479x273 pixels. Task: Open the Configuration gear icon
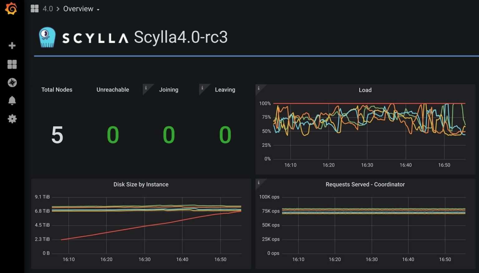click(12, 119)
